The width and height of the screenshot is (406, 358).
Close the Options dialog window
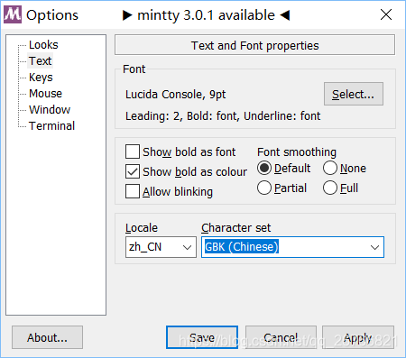pos(386,14)
